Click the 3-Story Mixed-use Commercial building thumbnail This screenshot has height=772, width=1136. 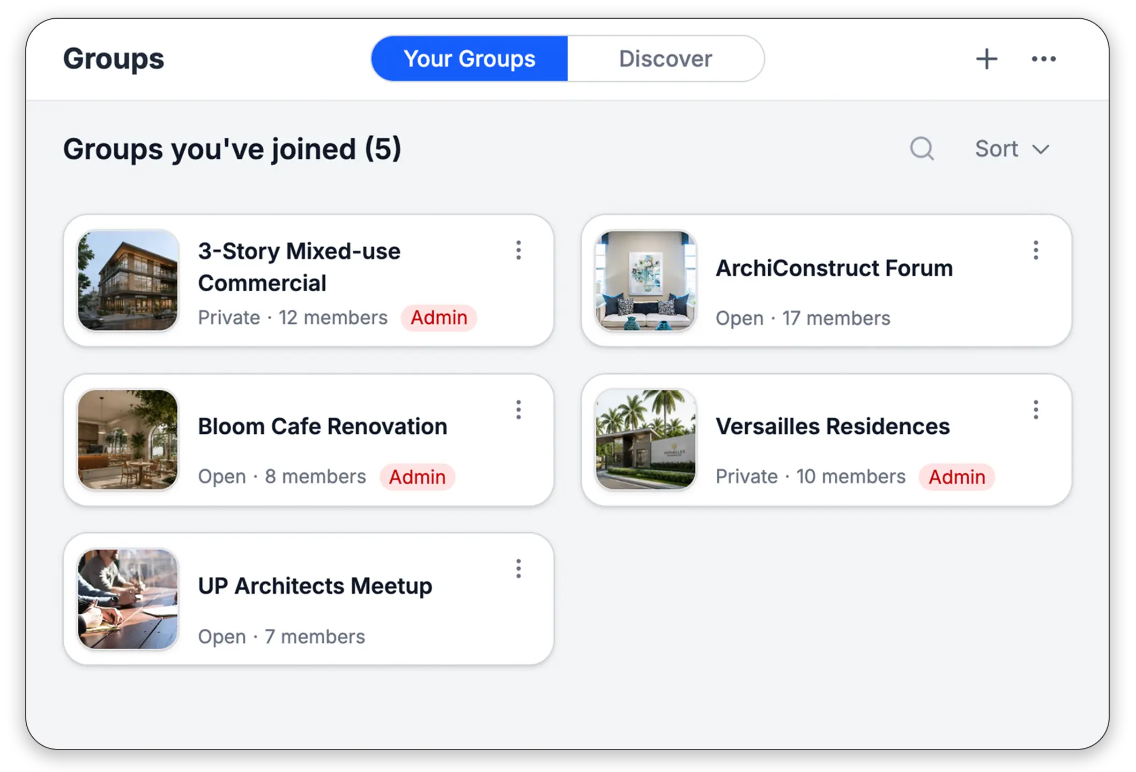128,280
